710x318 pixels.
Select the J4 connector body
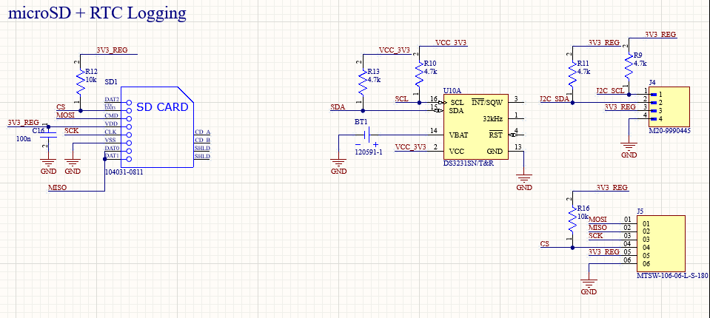pyautogui.click(x=669, y=106)
